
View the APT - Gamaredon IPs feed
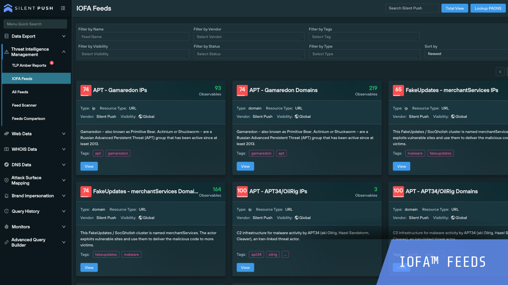click(x=89, y=166)
